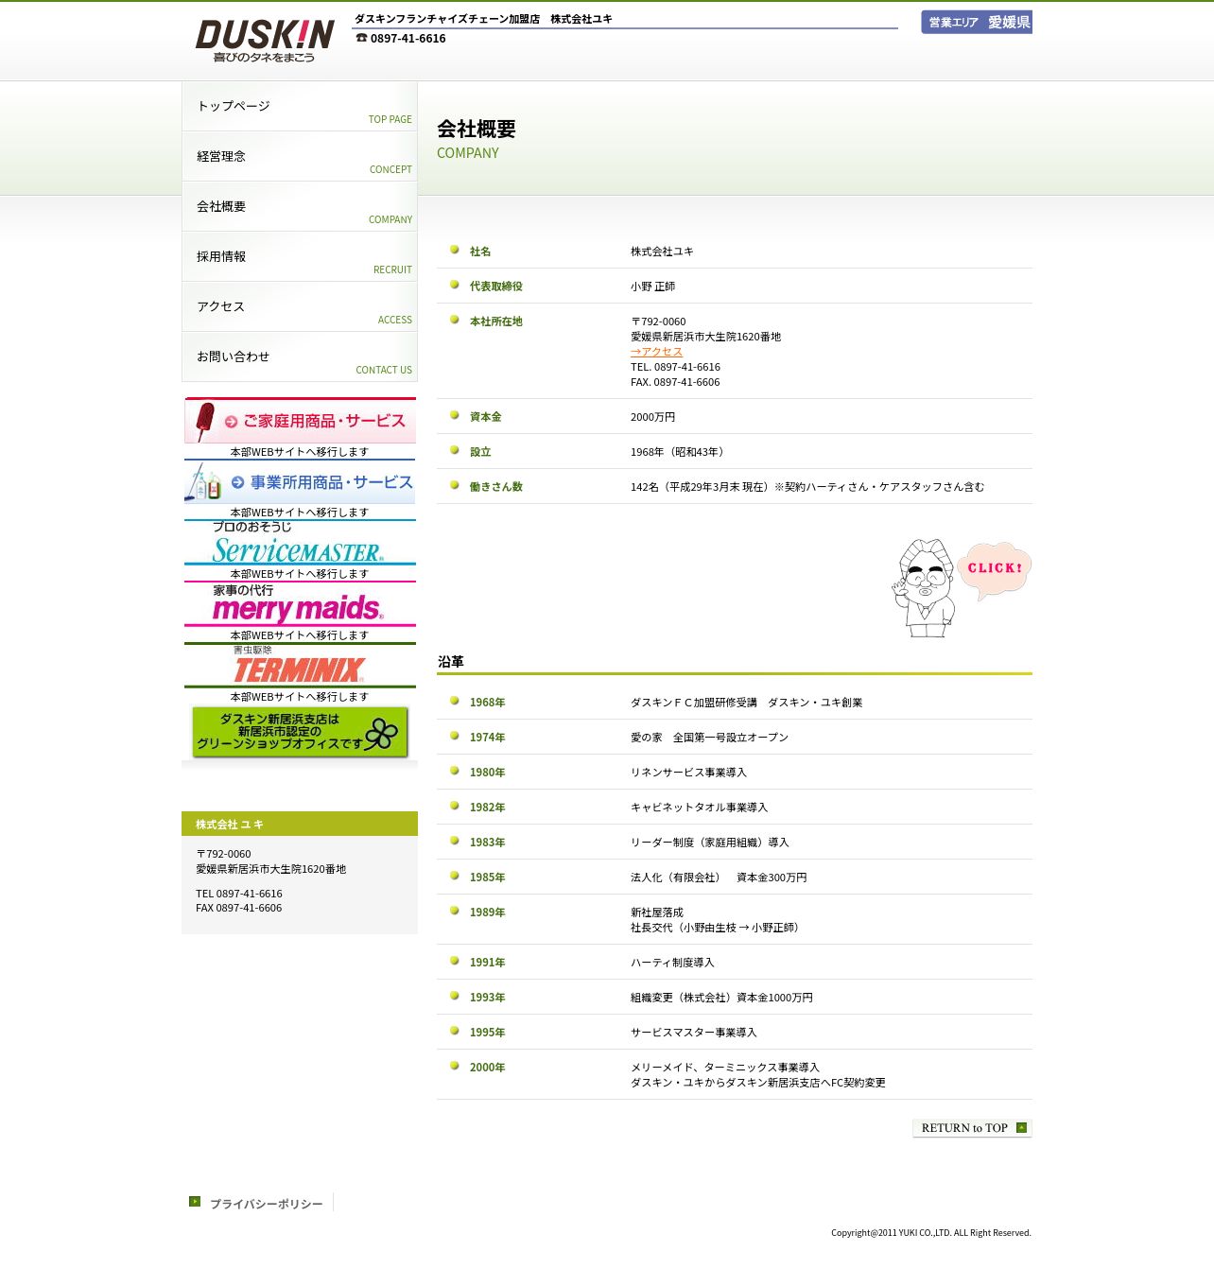Click the 1989年 新社屋落成 row
Screen dimensions: 1214x1269
pyautogui.click(x=735, y=920)
